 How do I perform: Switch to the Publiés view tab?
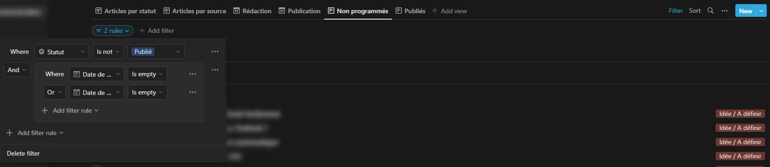click(410, 10)
